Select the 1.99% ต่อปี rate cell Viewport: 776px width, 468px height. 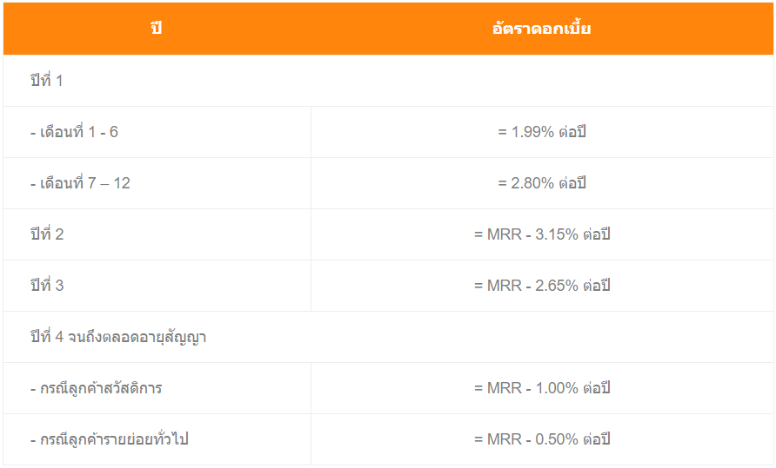click(x=542, y=132)
